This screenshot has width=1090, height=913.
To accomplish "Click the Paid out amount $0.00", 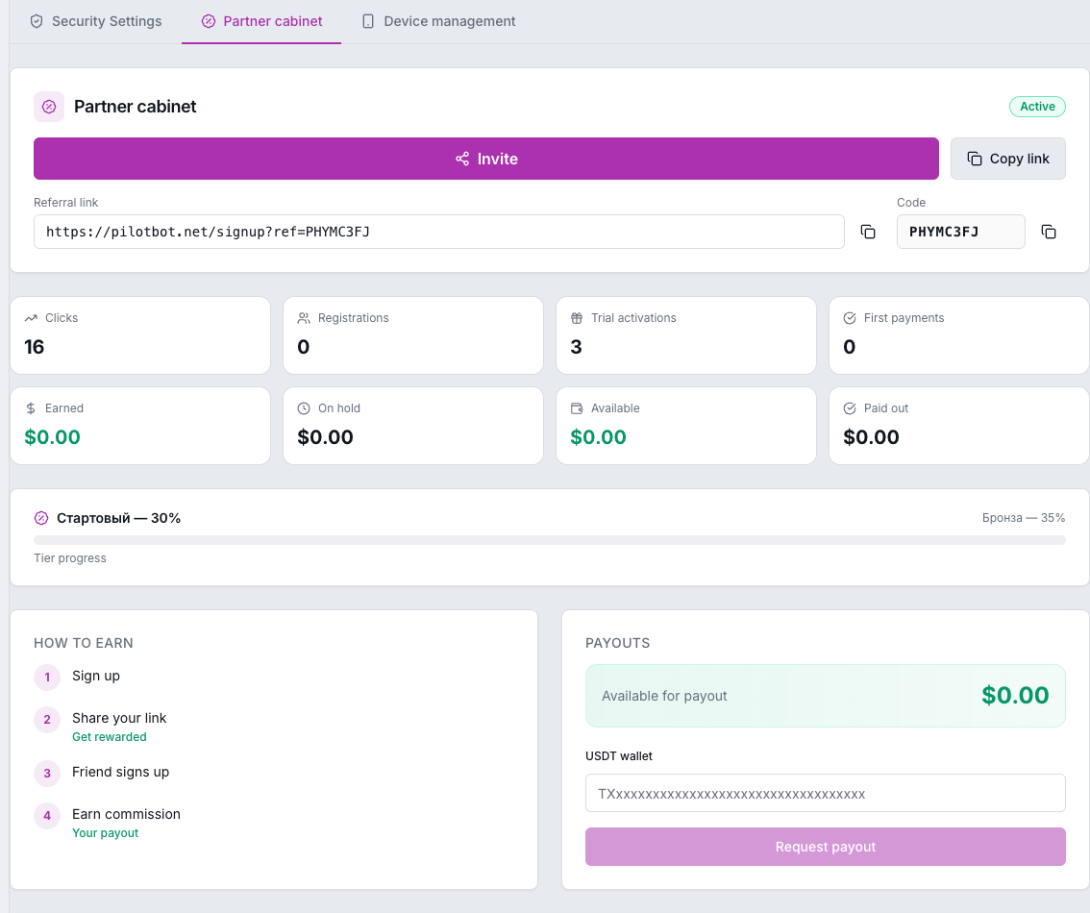I will click(871, 437).
